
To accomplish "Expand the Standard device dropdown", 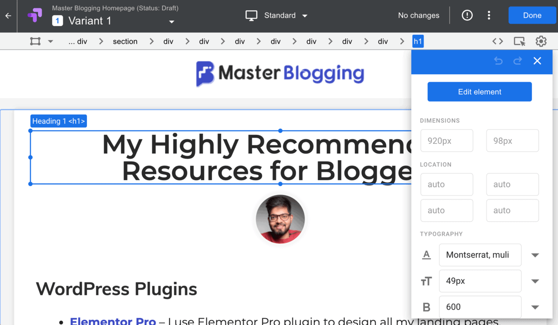I will [x=305, y=16].
